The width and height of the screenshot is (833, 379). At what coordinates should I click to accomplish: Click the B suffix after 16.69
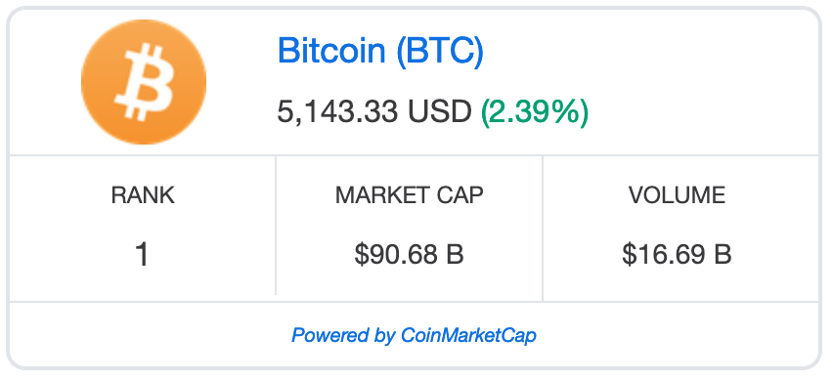(723, 254)
